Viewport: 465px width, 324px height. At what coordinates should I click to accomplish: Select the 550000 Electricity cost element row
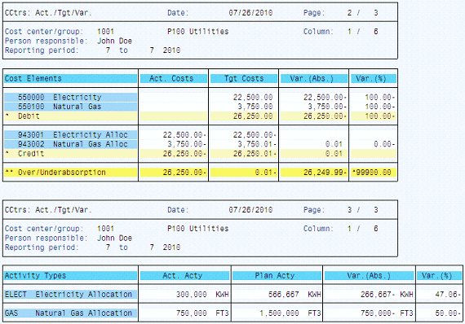71,97
